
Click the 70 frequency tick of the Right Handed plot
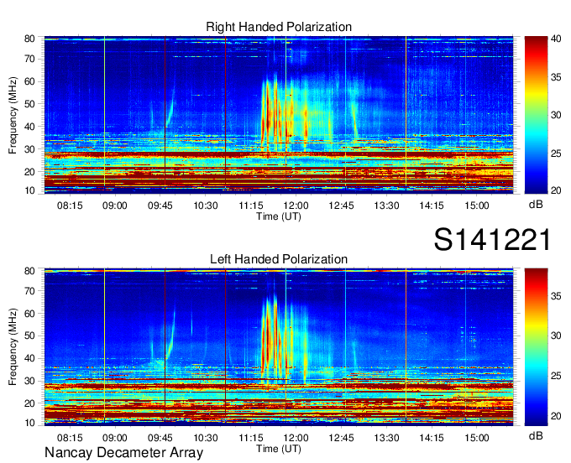(29, 59)
